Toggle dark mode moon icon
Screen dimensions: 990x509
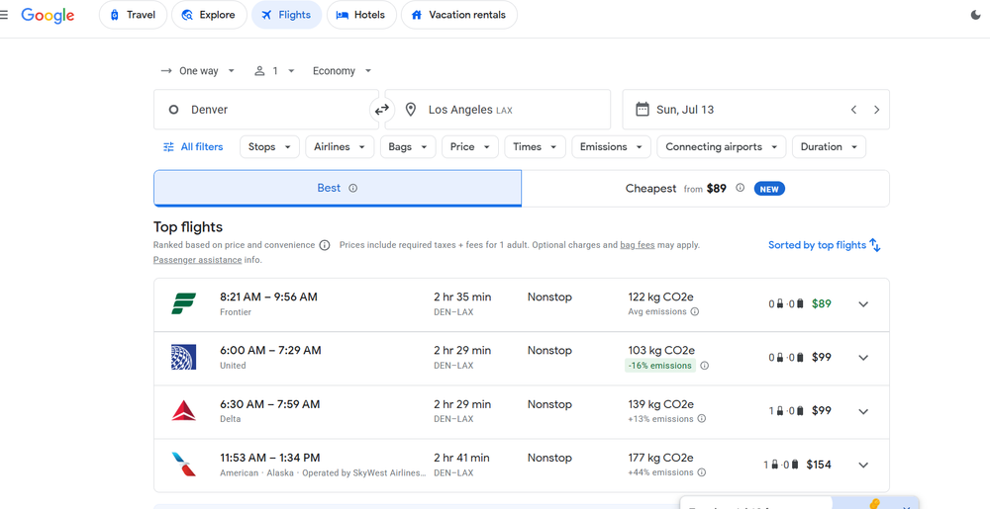click(x=975, y=15)
